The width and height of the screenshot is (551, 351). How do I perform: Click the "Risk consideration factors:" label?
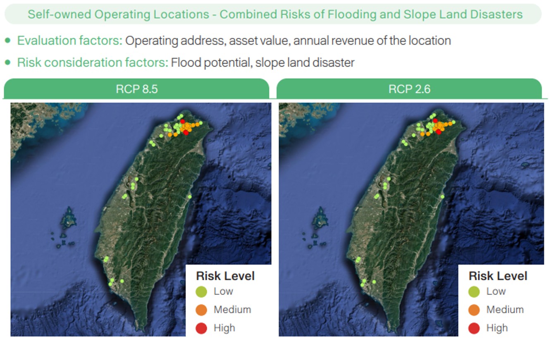pyautogui.click(x=93, y=62)
